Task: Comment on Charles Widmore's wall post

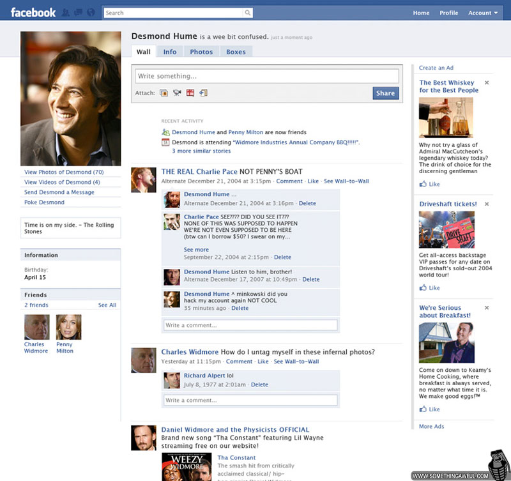Action: click(x=239, y=362)
